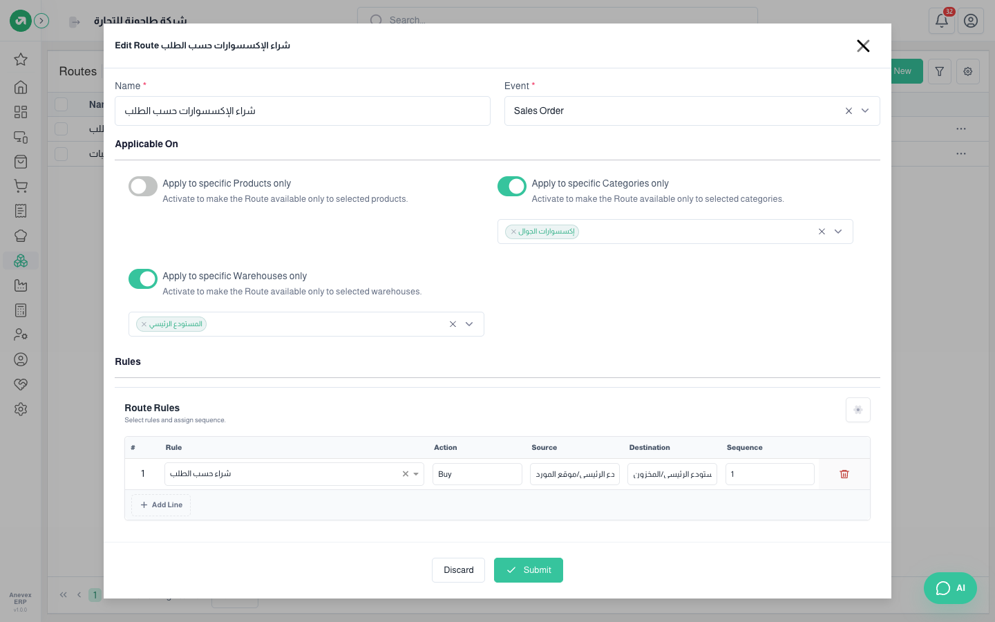Open the AI chat assistant button
The width and height of the screenshot is (995, 622).
coord(950,588)
